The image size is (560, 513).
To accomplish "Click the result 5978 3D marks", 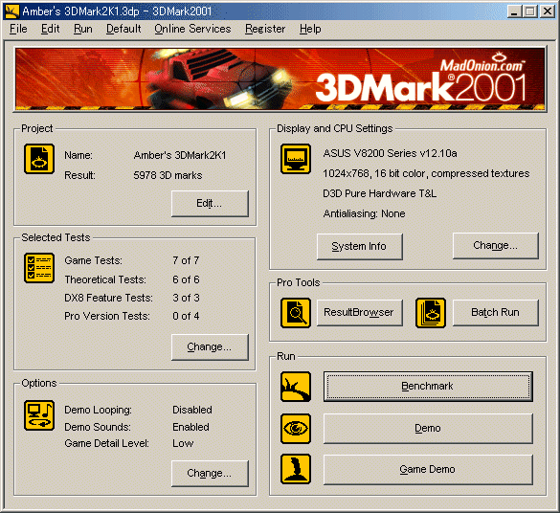I will click(168, 175).
